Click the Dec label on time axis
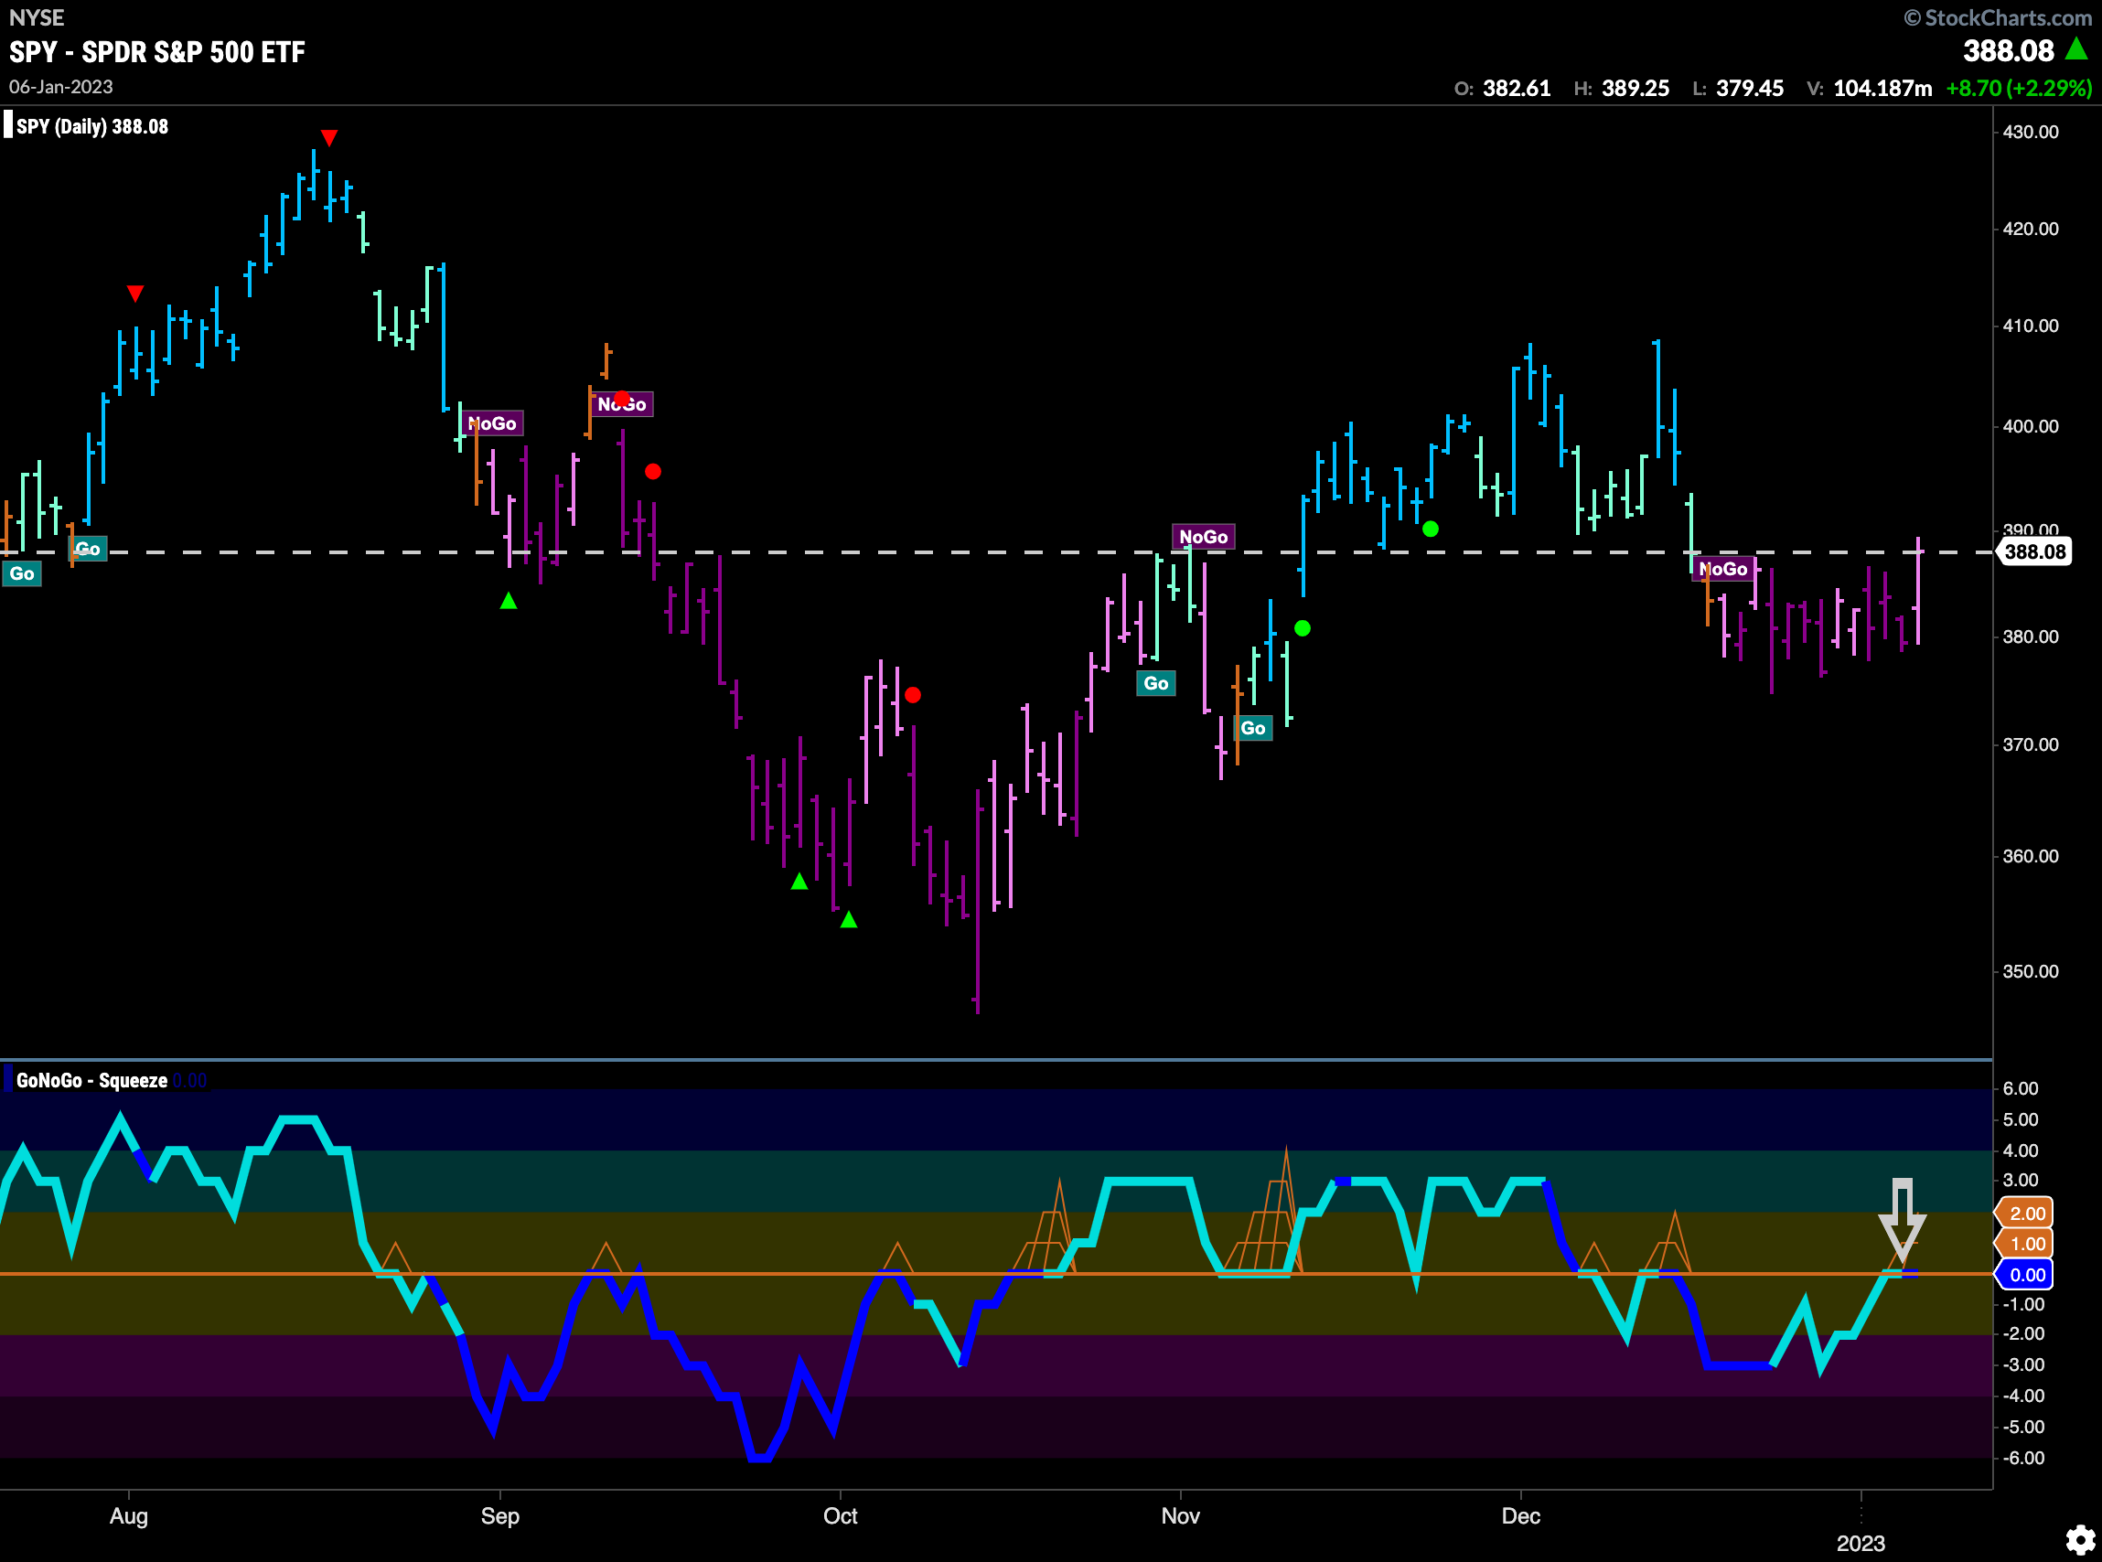 coord(1521,1515)
